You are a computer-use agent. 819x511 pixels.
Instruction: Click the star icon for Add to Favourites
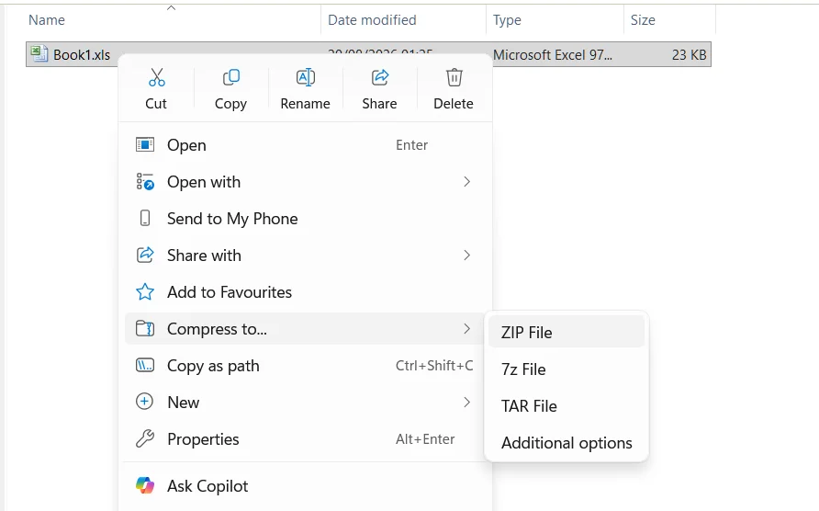[x=145, y=292]
